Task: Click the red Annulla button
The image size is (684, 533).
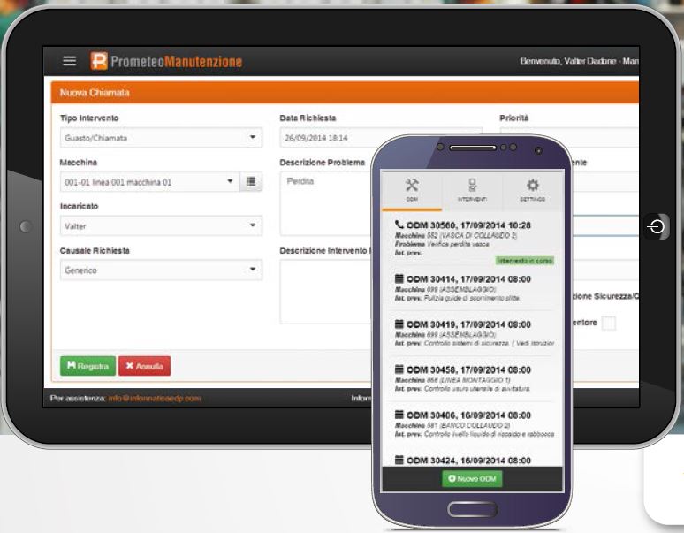Action: click(x=144, y=366)
